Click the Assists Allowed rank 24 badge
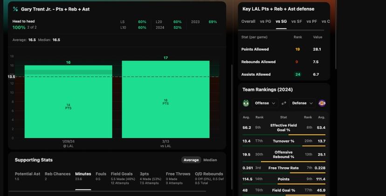The image size is (386, 196). point(298,74)
